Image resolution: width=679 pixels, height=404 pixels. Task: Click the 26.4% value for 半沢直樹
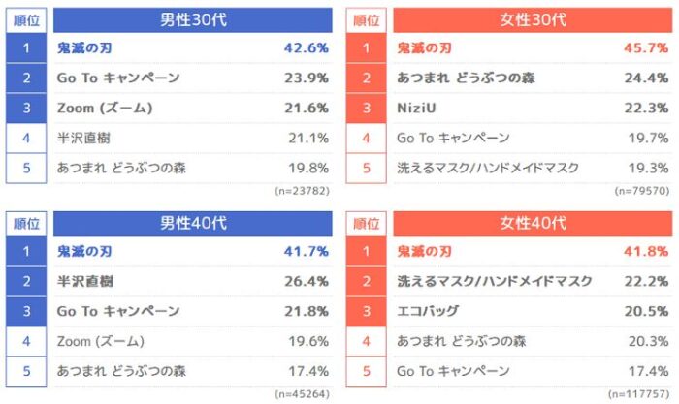pyautogui.click(x=306, y=281)
